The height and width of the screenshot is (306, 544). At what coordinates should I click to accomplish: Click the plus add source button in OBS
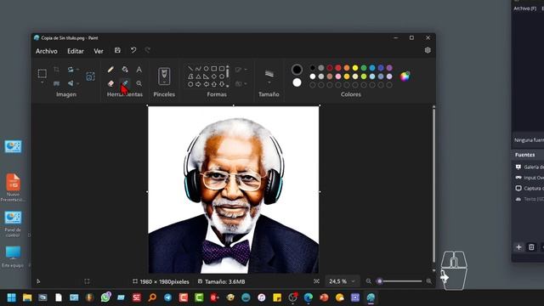click(x=518, y=247)
